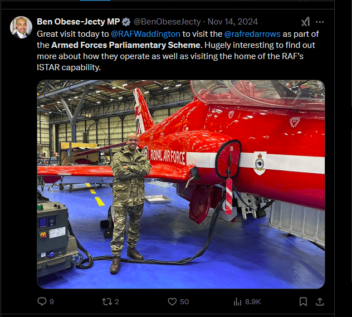Click the blue verified badge
The image size is (352, 317).
tap(126, 22)
